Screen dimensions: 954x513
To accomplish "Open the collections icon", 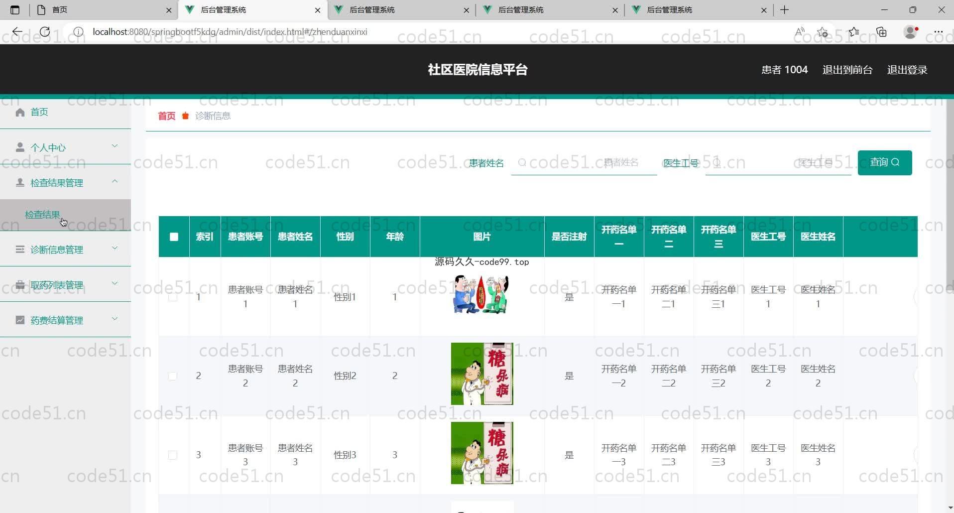I will (881, 32).
